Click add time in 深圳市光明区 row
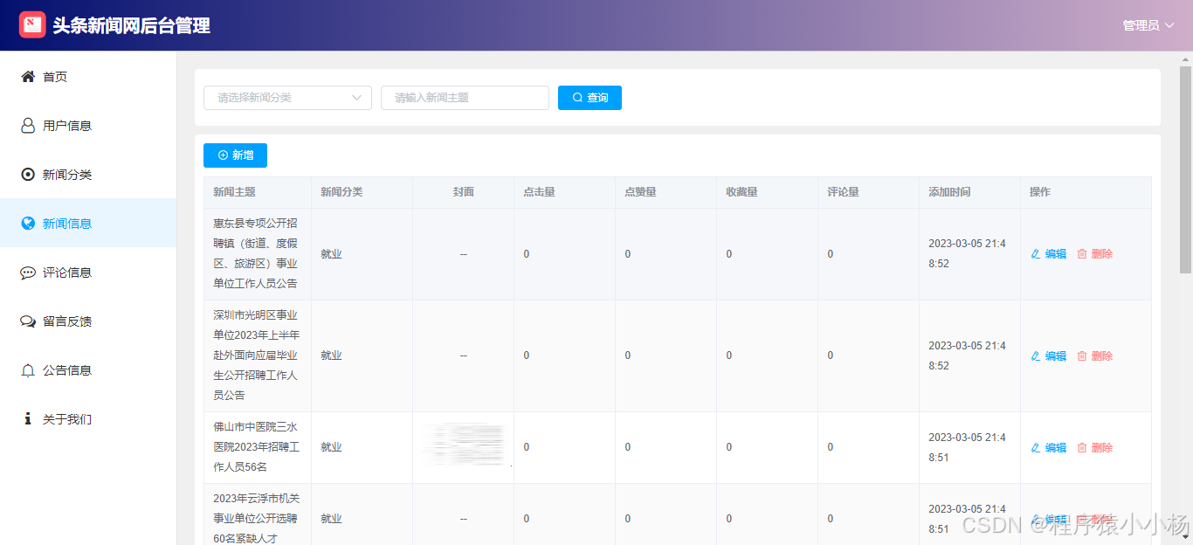1193x545 pixels. point(967,355)
